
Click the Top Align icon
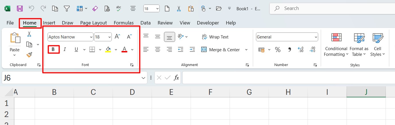click(146, 36)
